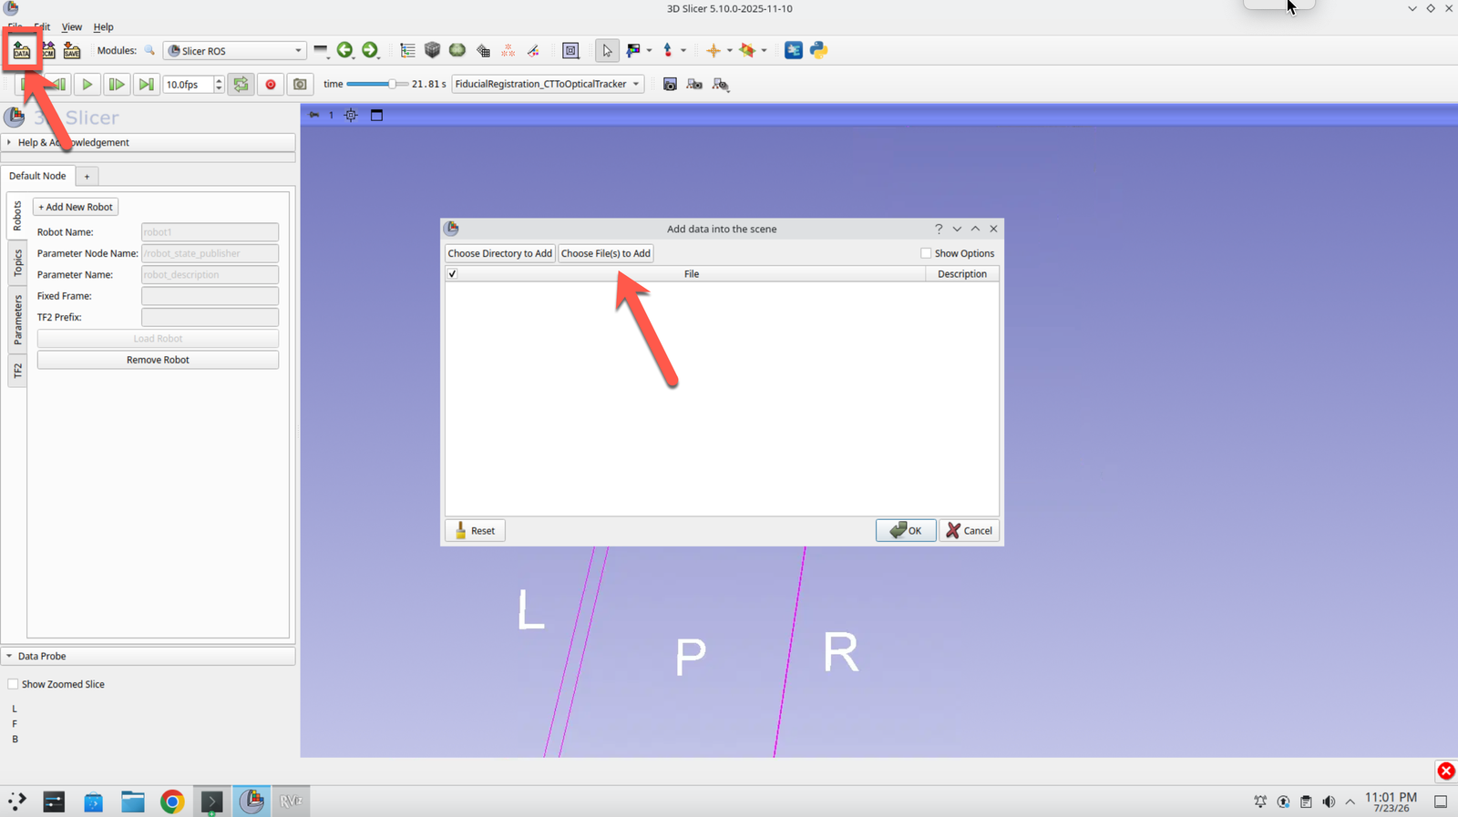Click the layout selector toolbar icon
The width and height of the screenshot is (1458, 817).
pyautogui.click(x=571, y=50)
